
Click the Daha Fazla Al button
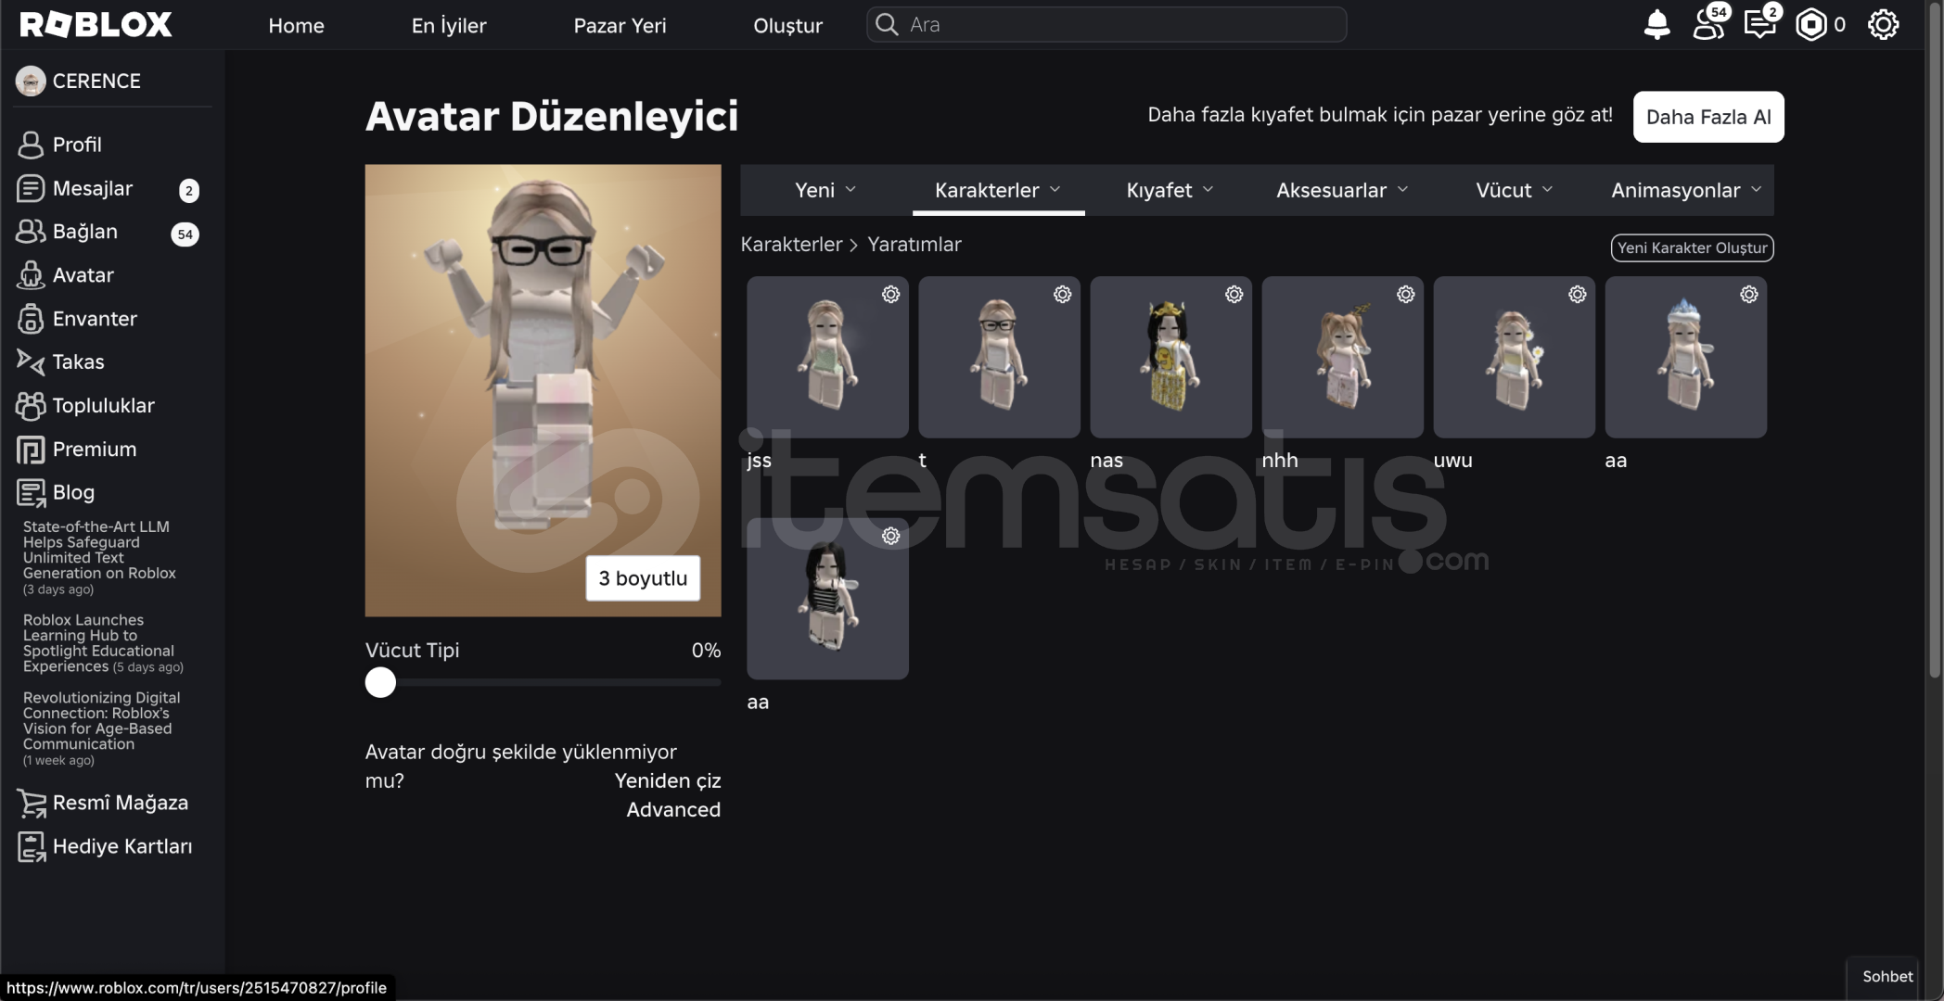pos(1708,117)
